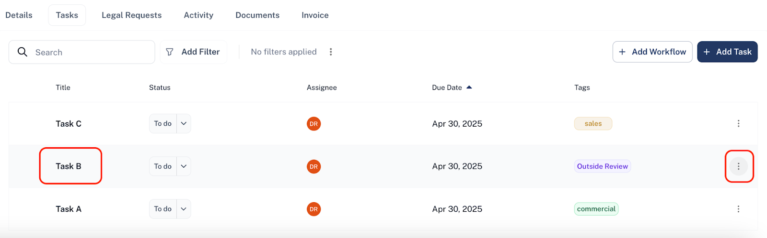This screenshot has width=767, height=238.
Task: Click Task C assignee DR avatar
Action: click(x=314, y=124)
